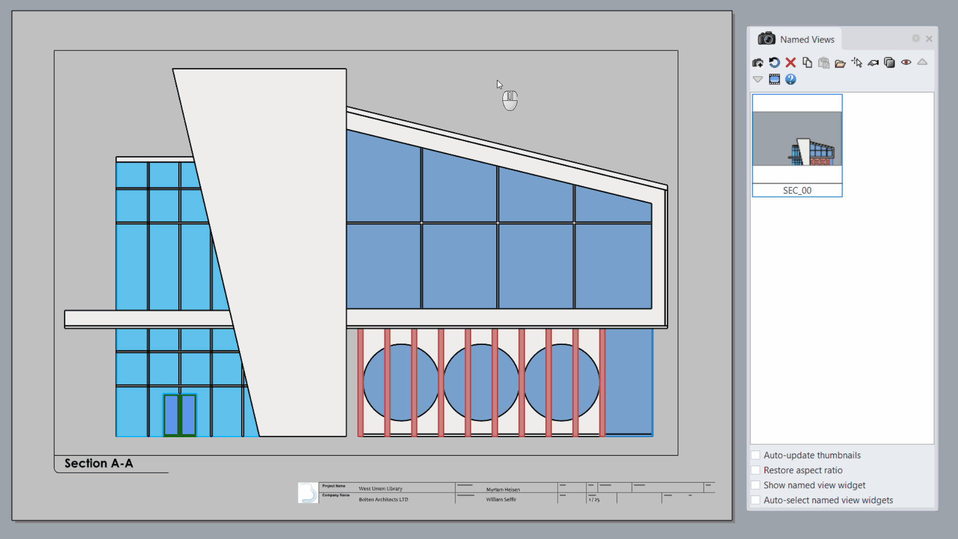Click the film strip animation icon
The height and width of the screenshot is (539, 958).
[x=774, y=79]
